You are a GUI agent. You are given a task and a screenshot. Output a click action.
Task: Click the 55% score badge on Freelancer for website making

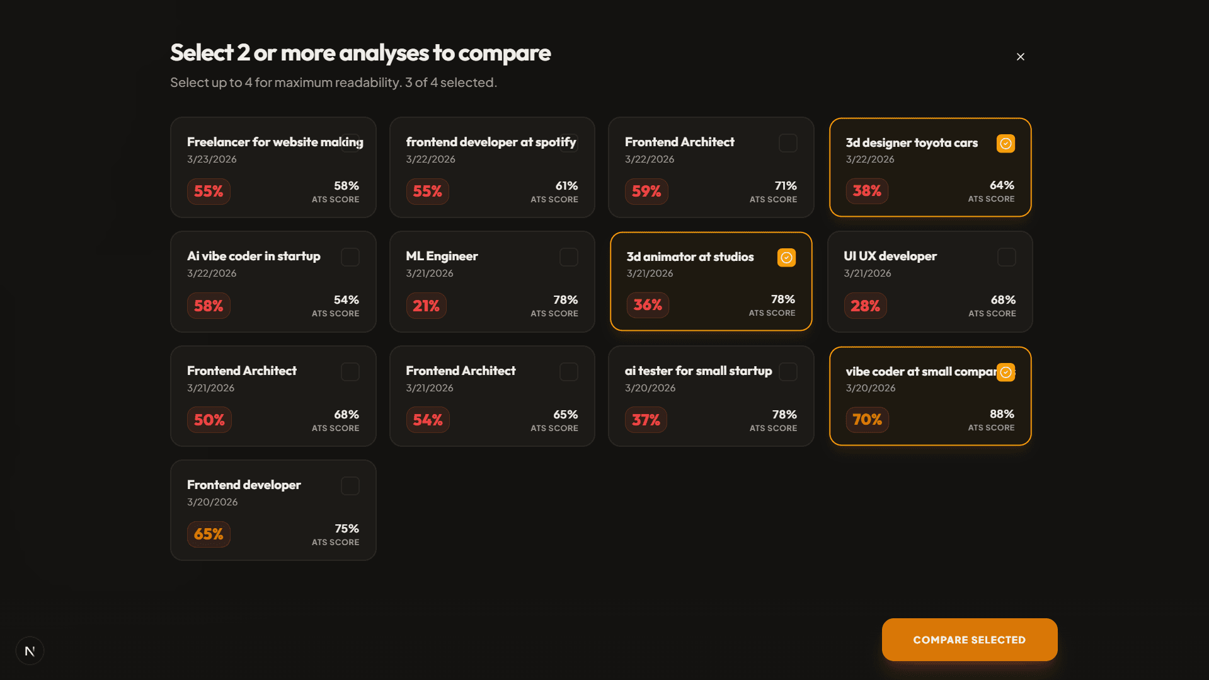point(209,191)
